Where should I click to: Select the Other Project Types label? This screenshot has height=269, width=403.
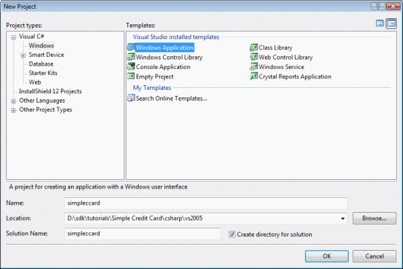(45, 109)
